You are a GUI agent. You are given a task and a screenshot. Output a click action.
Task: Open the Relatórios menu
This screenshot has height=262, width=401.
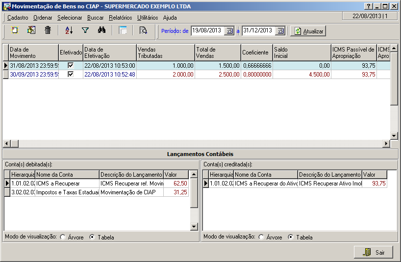click(120, 17)
